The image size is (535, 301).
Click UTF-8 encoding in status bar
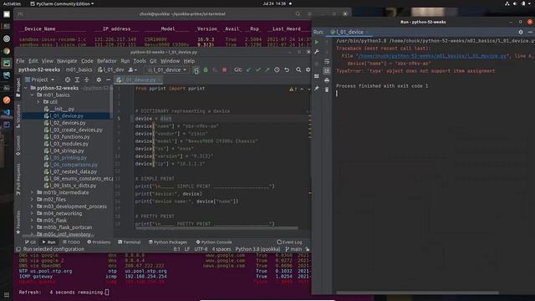(201, 249)
